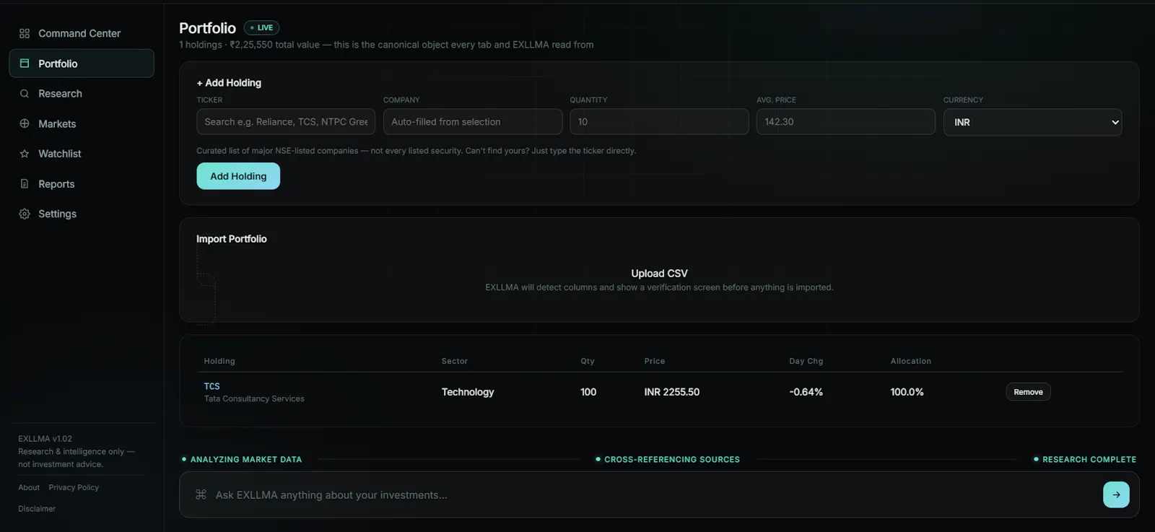Click the Reports document icon
This screenshot has width=1155, height=532.
tap(25, 184)
